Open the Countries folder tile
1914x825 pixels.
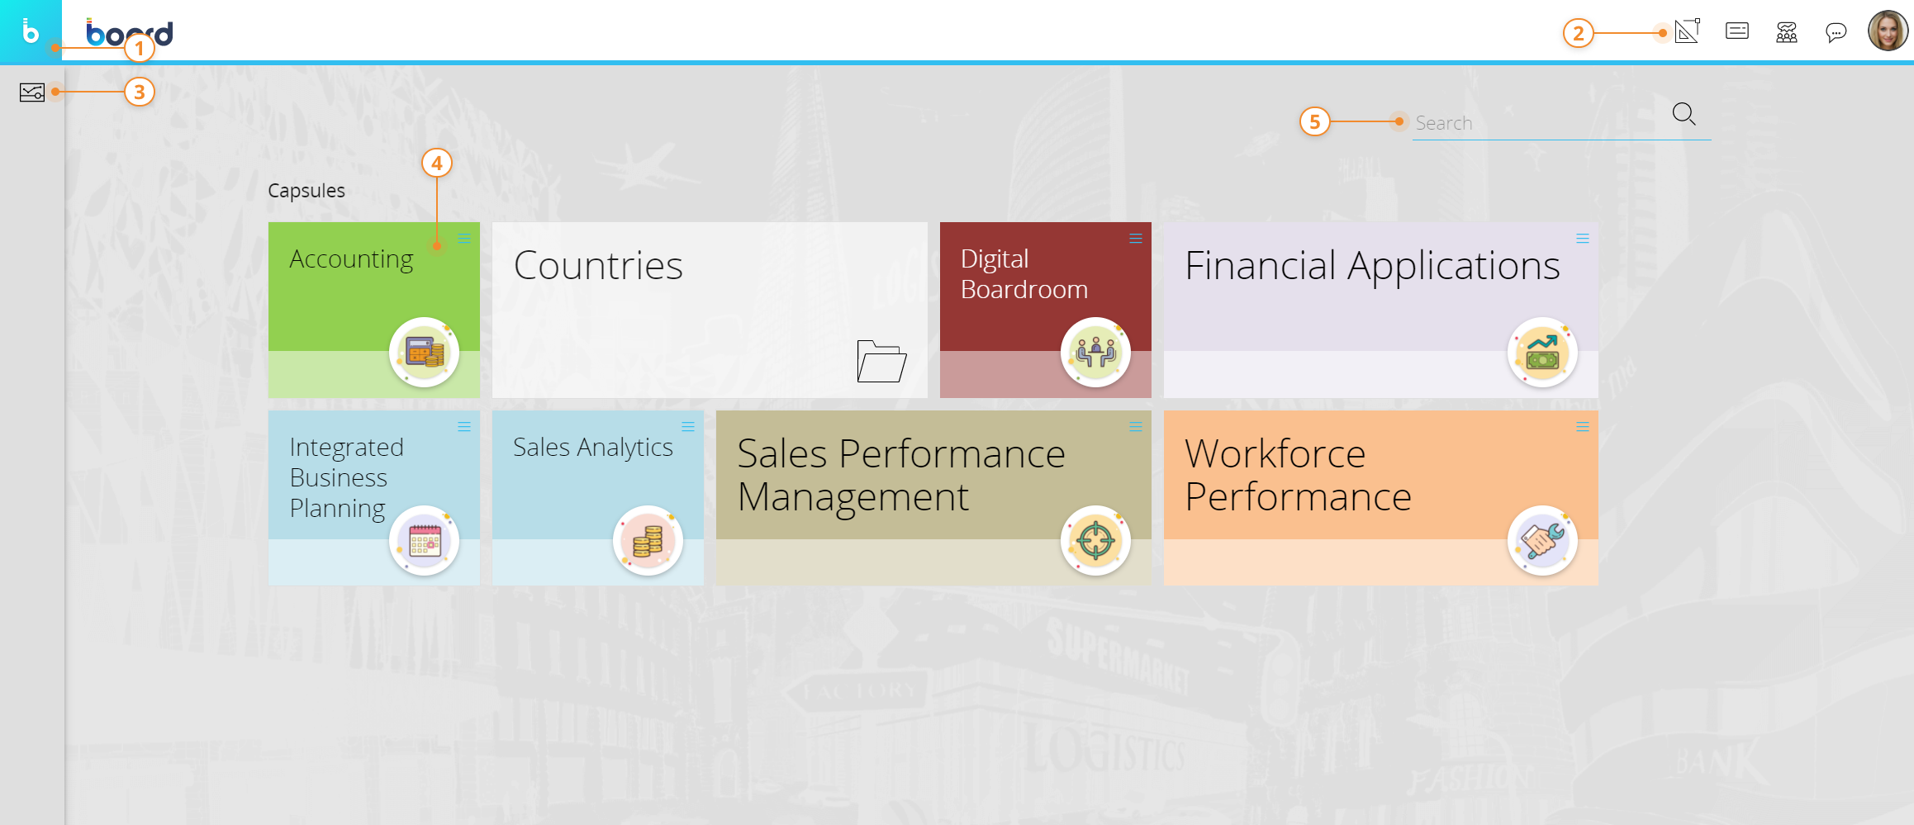(x=710, y=310)
